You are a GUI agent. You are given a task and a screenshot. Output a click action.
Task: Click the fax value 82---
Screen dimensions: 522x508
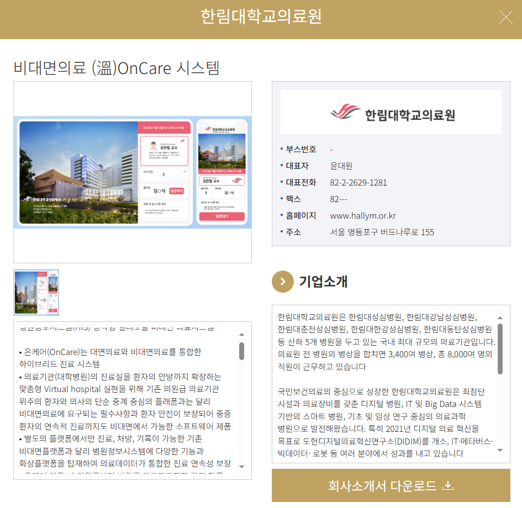pos(338,199)
